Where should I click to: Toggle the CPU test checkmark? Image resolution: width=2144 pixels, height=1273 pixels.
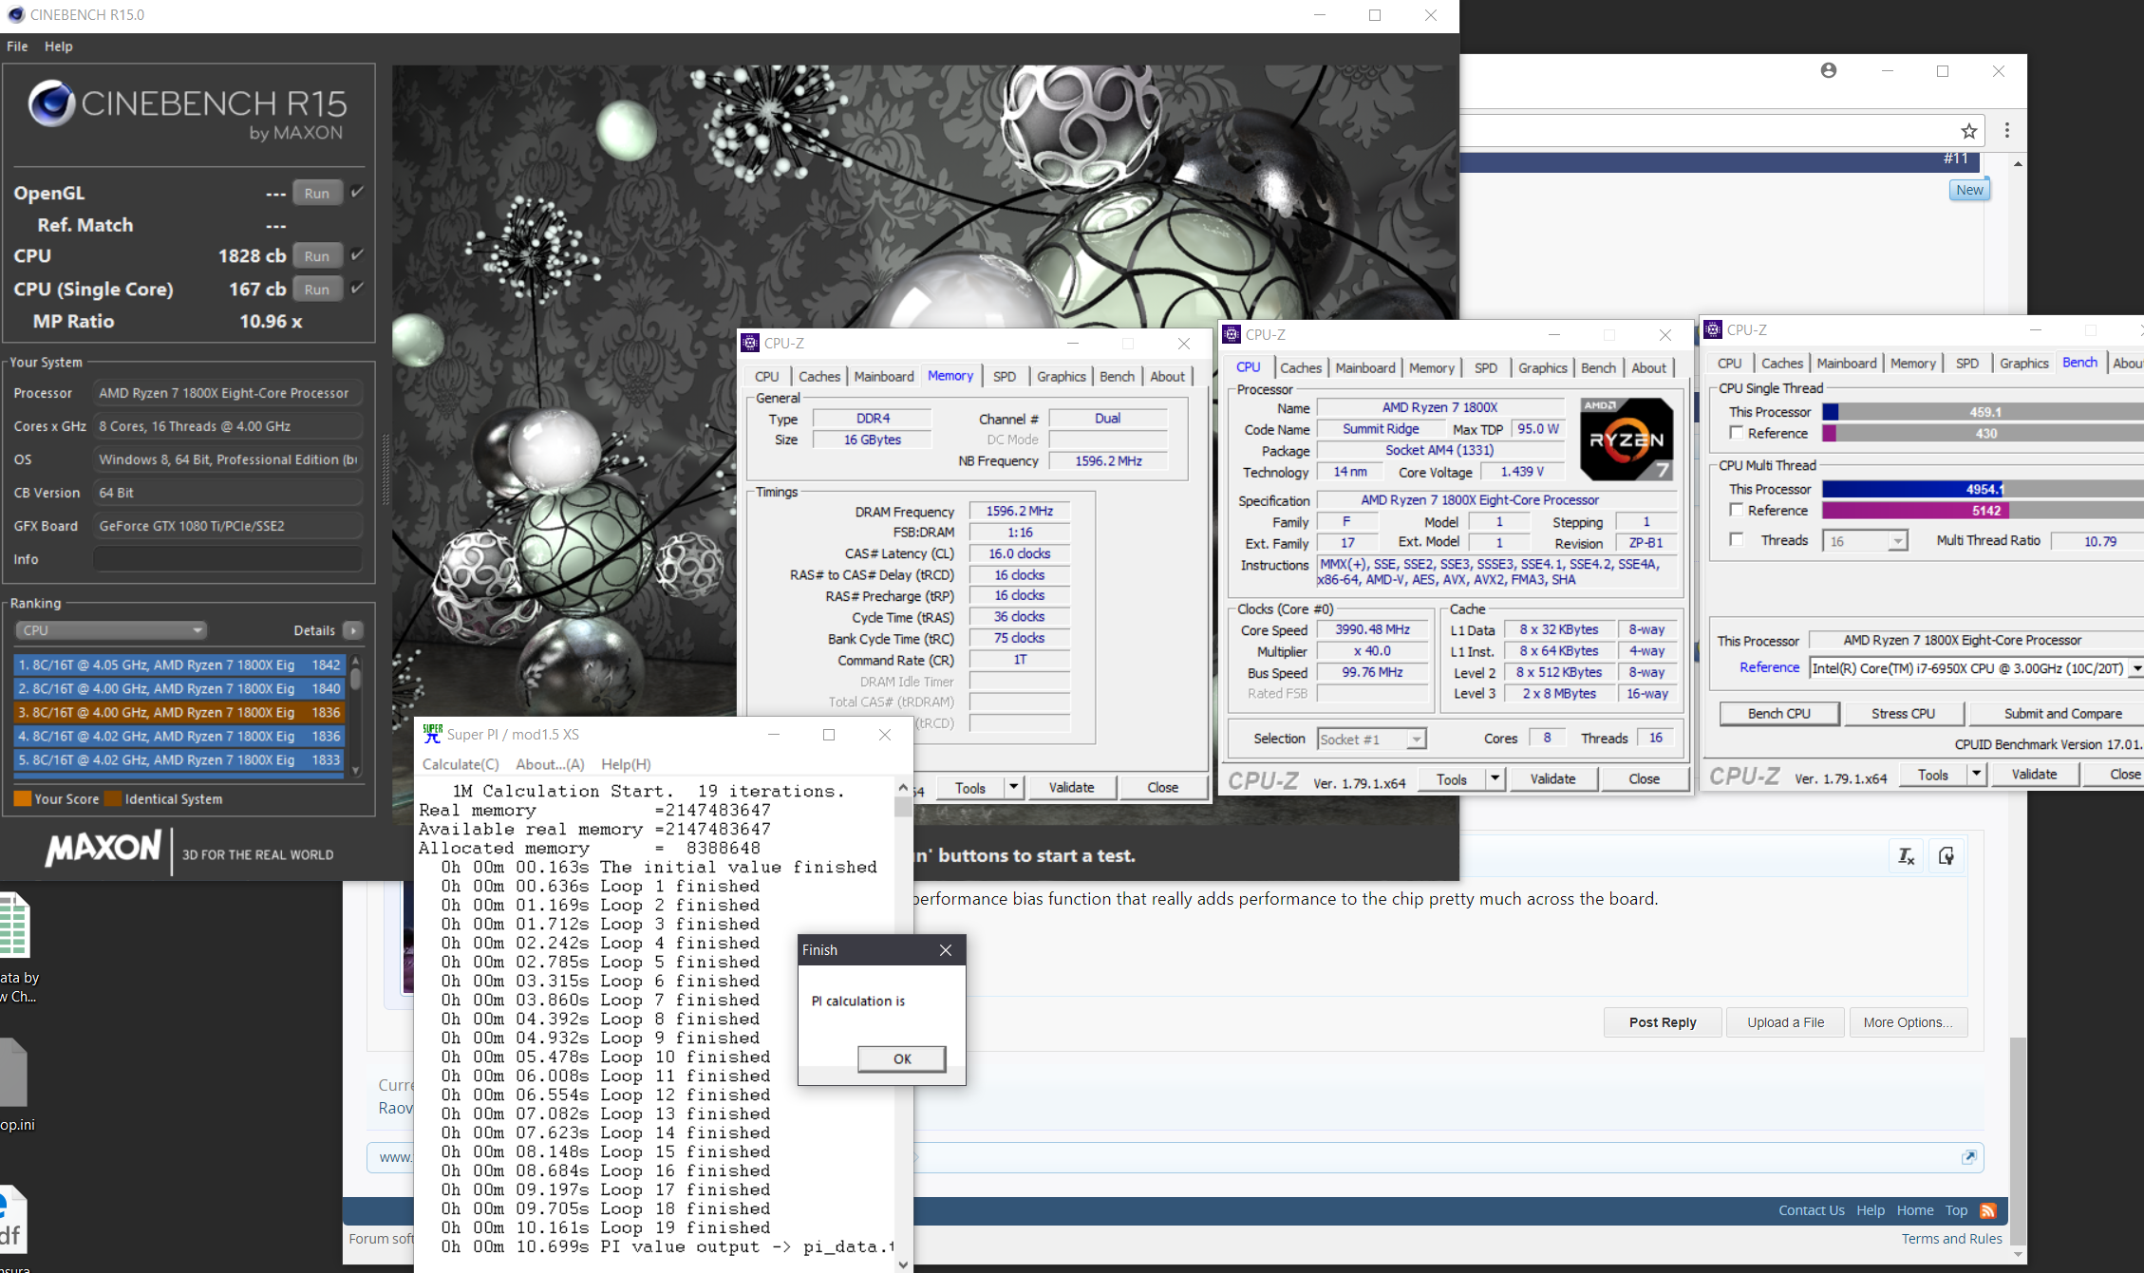tap(357, 254)
